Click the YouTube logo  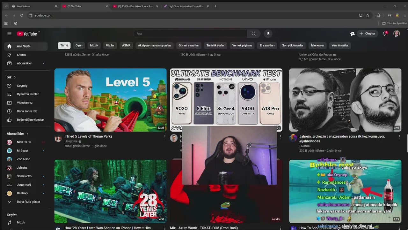[x=27, y=34]
